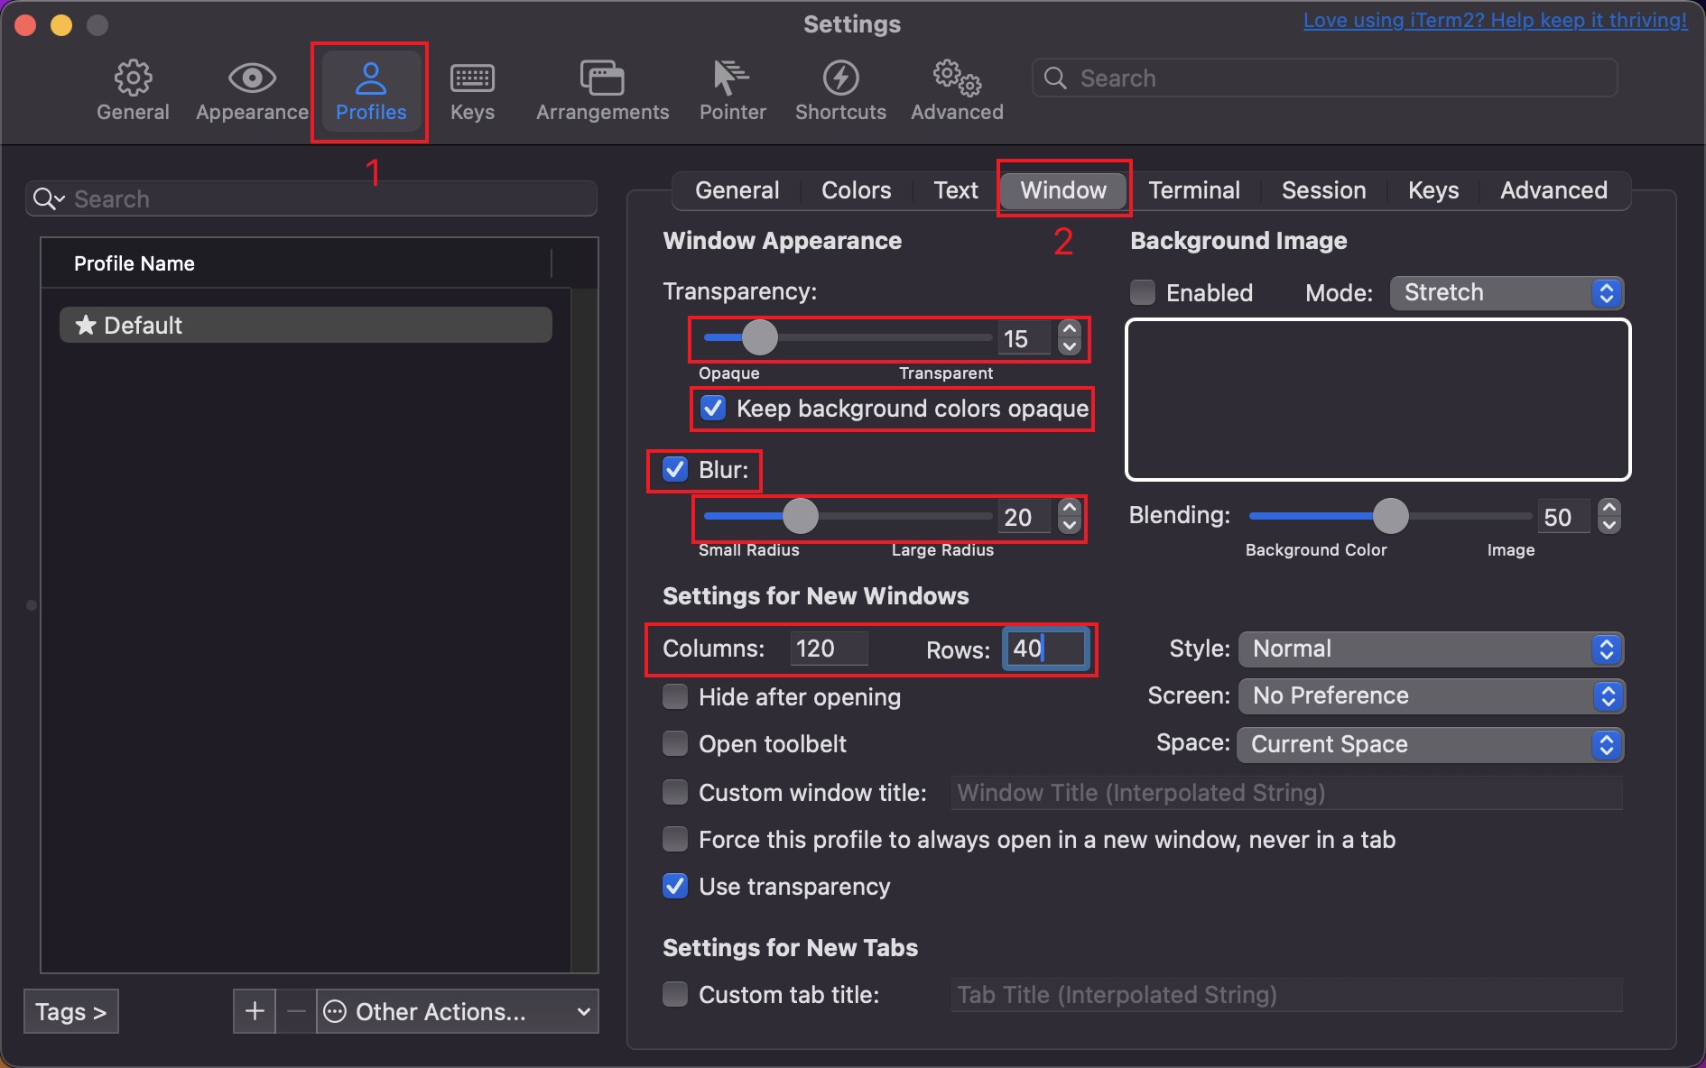Viewport: 1706px width, 1068px height.
Task: Enable the Background Image checkbox
Action: [1143, 292]
